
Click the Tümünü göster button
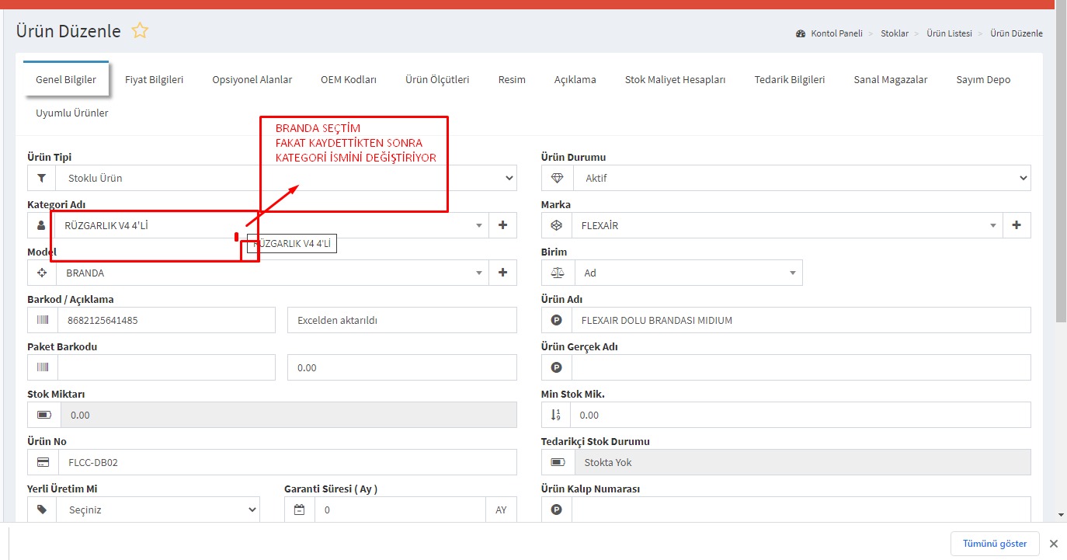click(994, 544)
